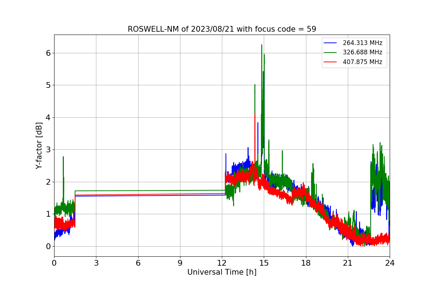Click x-axis tick label 3

pyautogui.click(x=96, y=263)
